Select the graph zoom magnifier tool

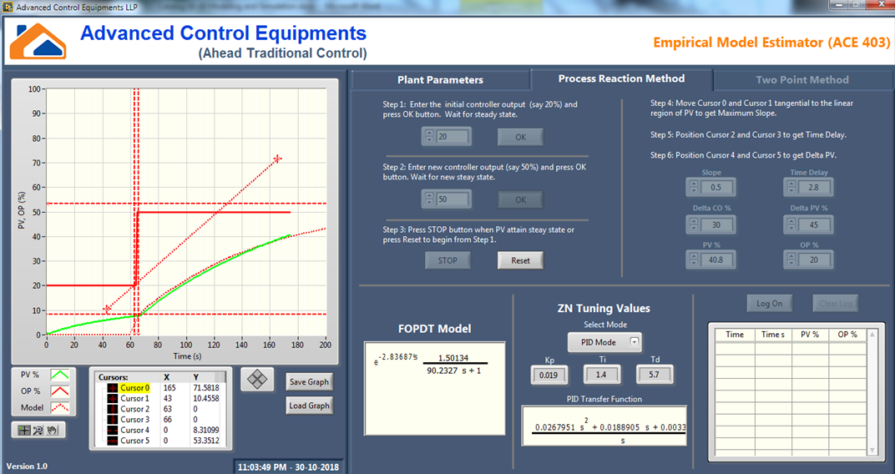pyautogui.click(x=38, y=430)
